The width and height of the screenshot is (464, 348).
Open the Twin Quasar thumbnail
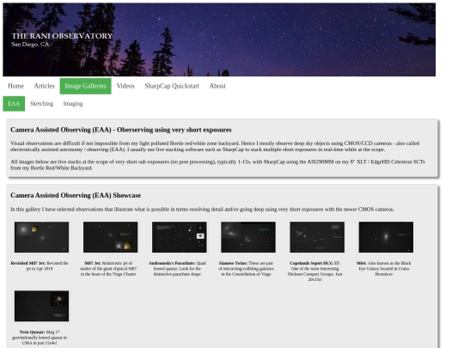(42, 306)
